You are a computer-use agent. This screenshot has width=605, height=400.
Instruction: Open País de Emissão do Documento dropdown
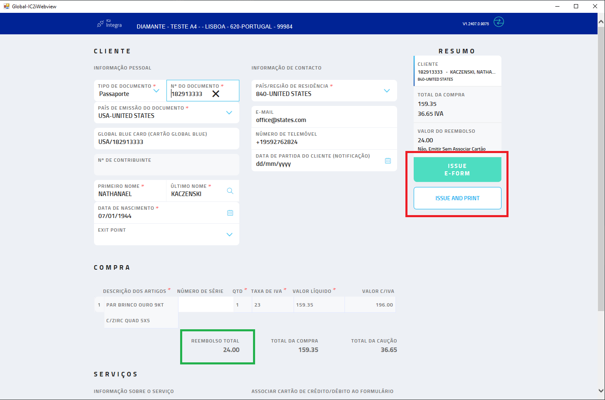(229, 113)
